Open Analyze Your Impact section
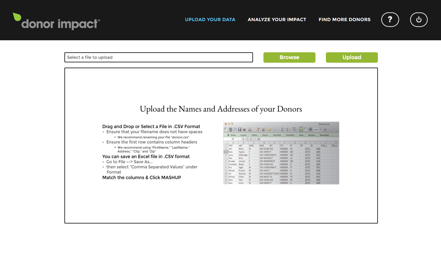The height and width of the screenshot is (256, 441). pyautogui.click(x=277, y=19)
